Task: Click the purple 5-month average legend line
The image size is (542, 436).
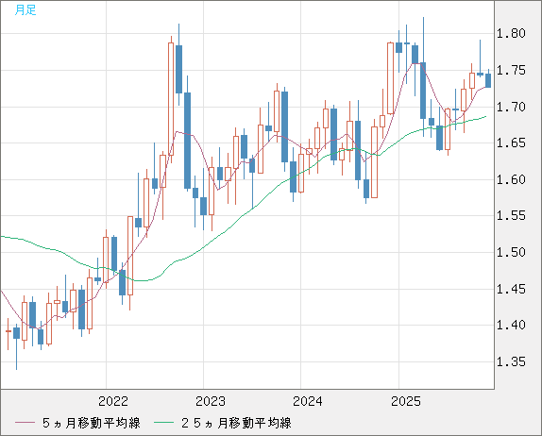Action: (25, 423)
